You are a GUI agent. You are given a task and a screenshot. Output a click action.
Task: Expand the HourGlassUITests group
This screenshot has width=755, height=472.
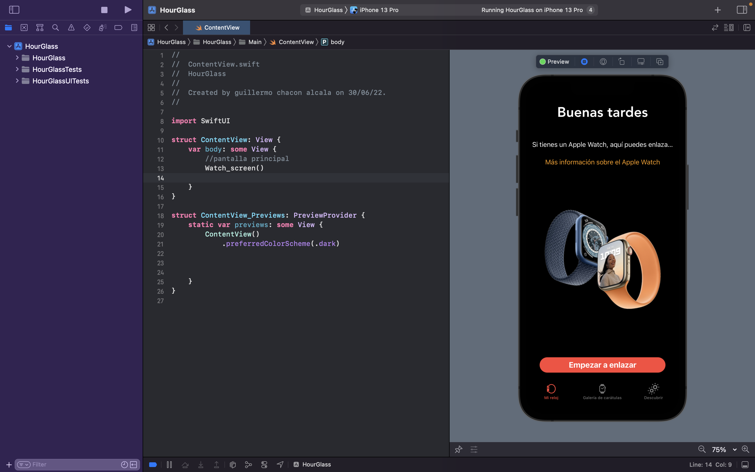[x=17, y=81]
